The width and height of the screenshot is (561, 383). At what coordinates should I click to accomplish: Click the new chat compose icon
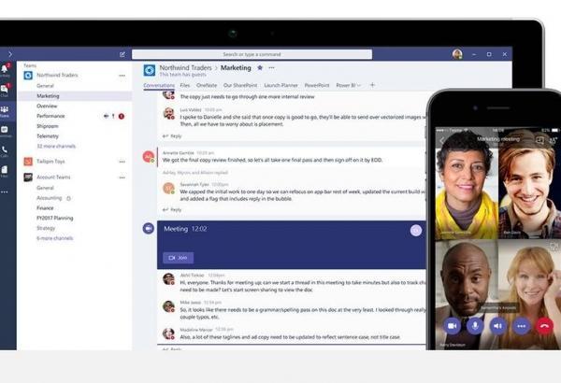click(x=122, y=54)
